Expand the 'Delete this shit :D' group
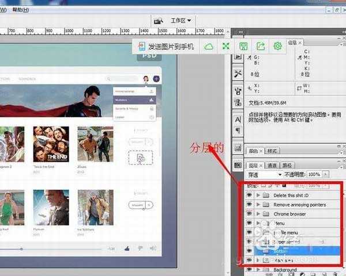This screenshot has width=346, height=276. (x=258, y=195)
